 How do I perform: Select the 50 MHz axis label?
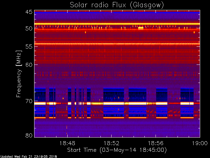pos(29,29)
